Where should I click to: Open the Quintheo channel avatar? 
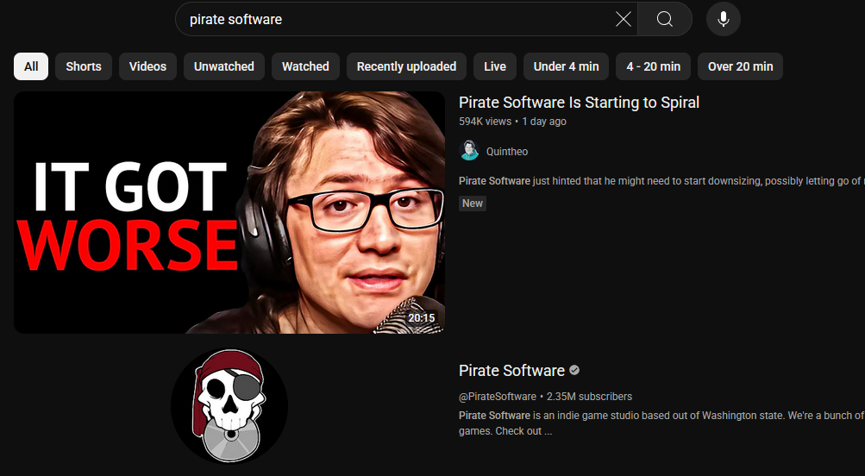[x=469, y=151]
